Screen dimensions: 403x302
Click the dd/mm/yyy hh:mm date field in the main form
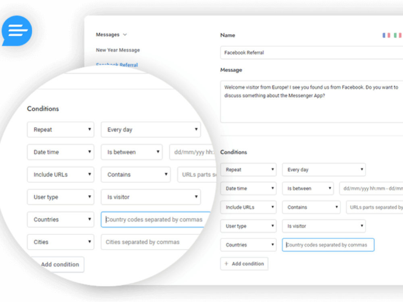point(371,188)
